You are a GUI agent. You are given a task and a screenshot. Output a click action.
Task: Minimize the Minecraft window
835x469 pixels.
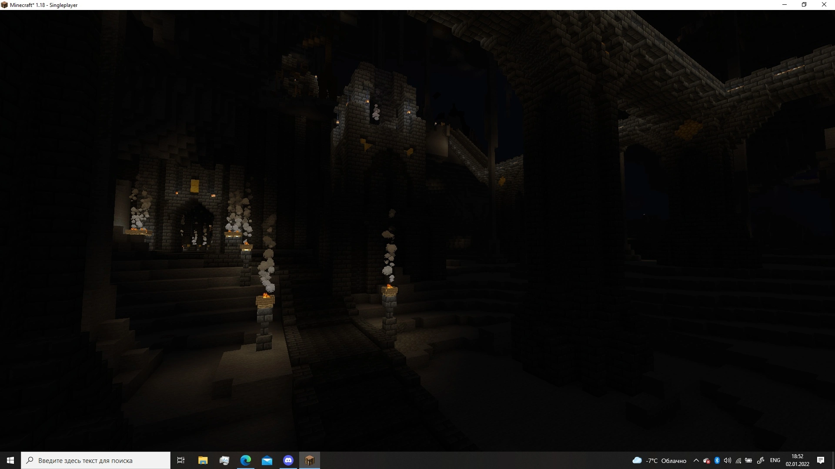(x=785, y=5)
